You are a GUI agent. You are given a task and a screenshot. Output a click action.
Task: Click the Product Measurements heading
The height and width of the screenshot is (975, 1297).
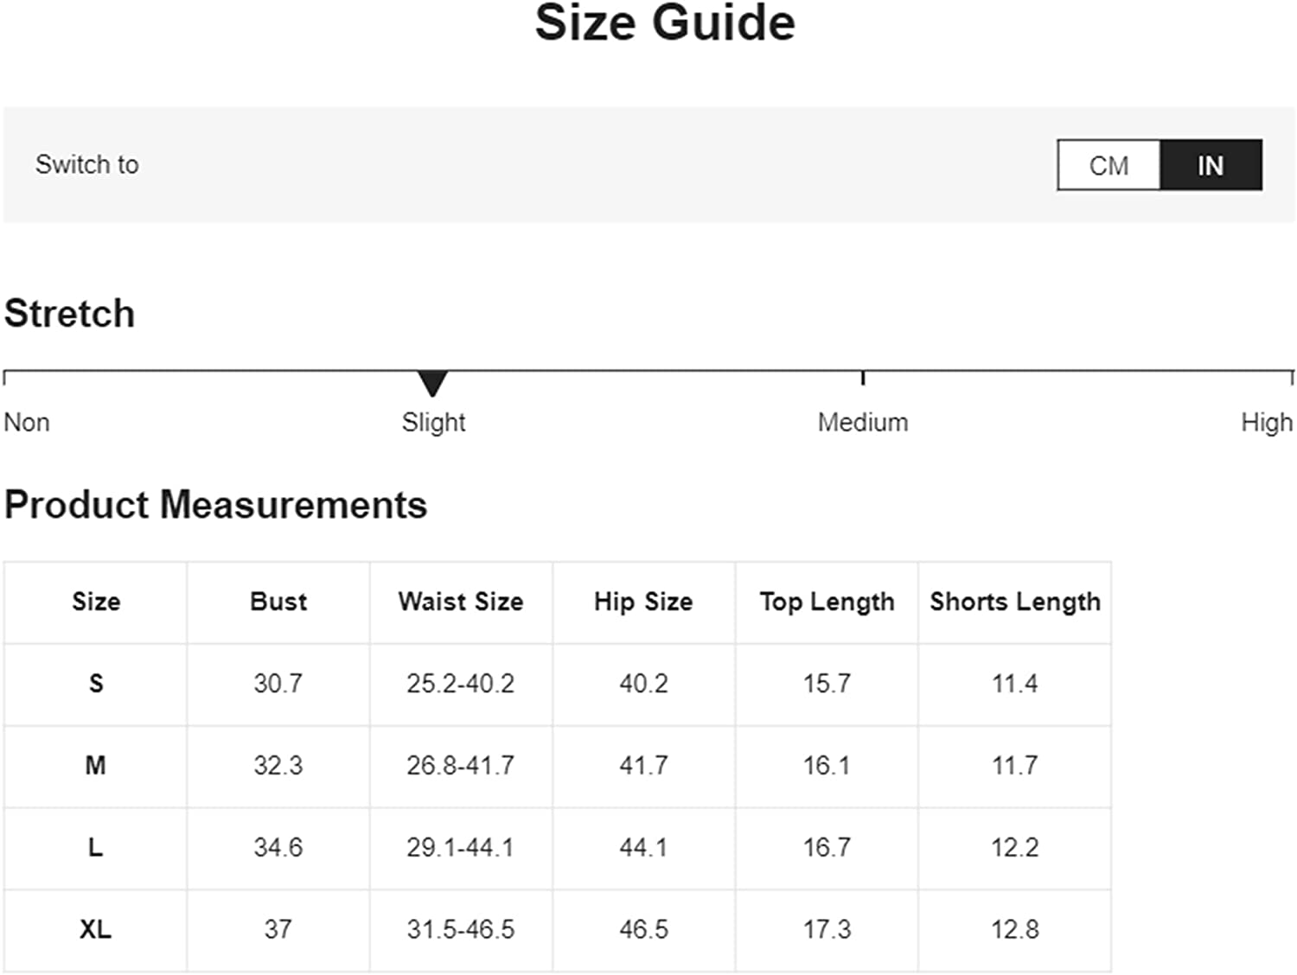tap(216, 505)
